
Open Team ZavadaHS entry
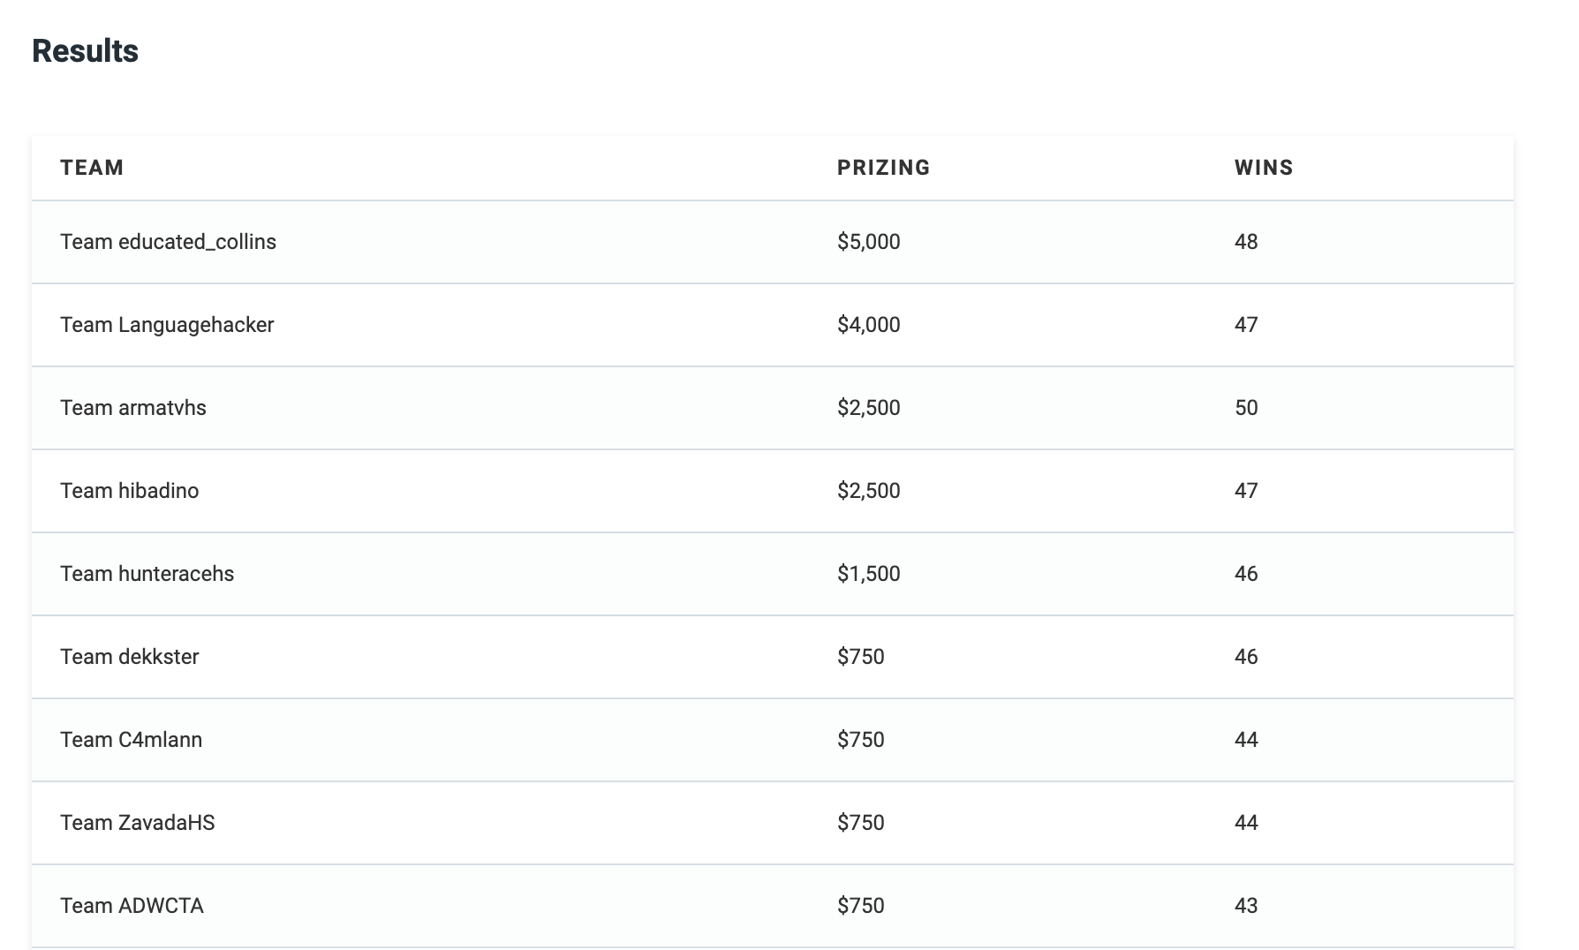point(138,823)
